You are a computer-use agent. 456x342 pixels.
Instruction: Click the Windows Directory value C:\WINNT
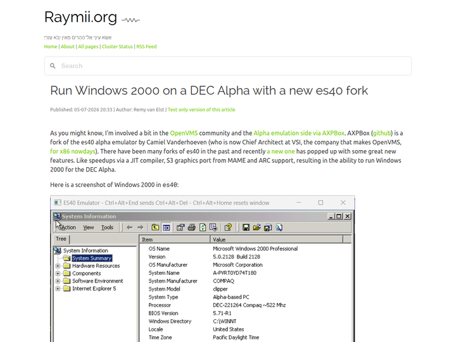(224, 321)
